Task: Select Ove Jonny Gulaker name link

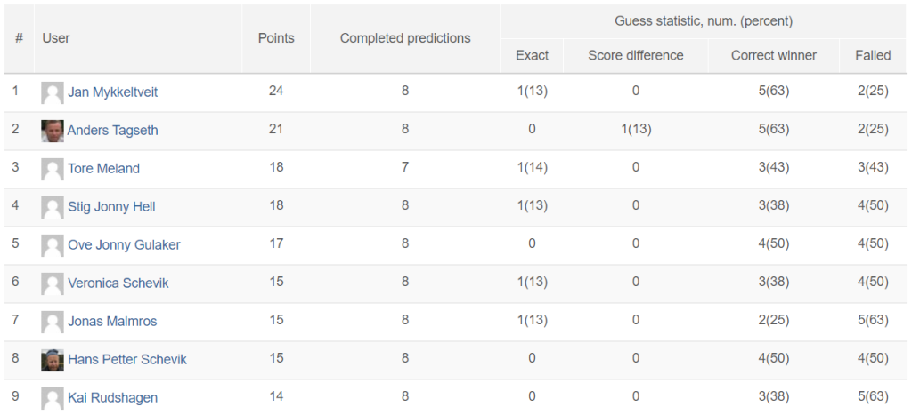Action: [124, 245]
